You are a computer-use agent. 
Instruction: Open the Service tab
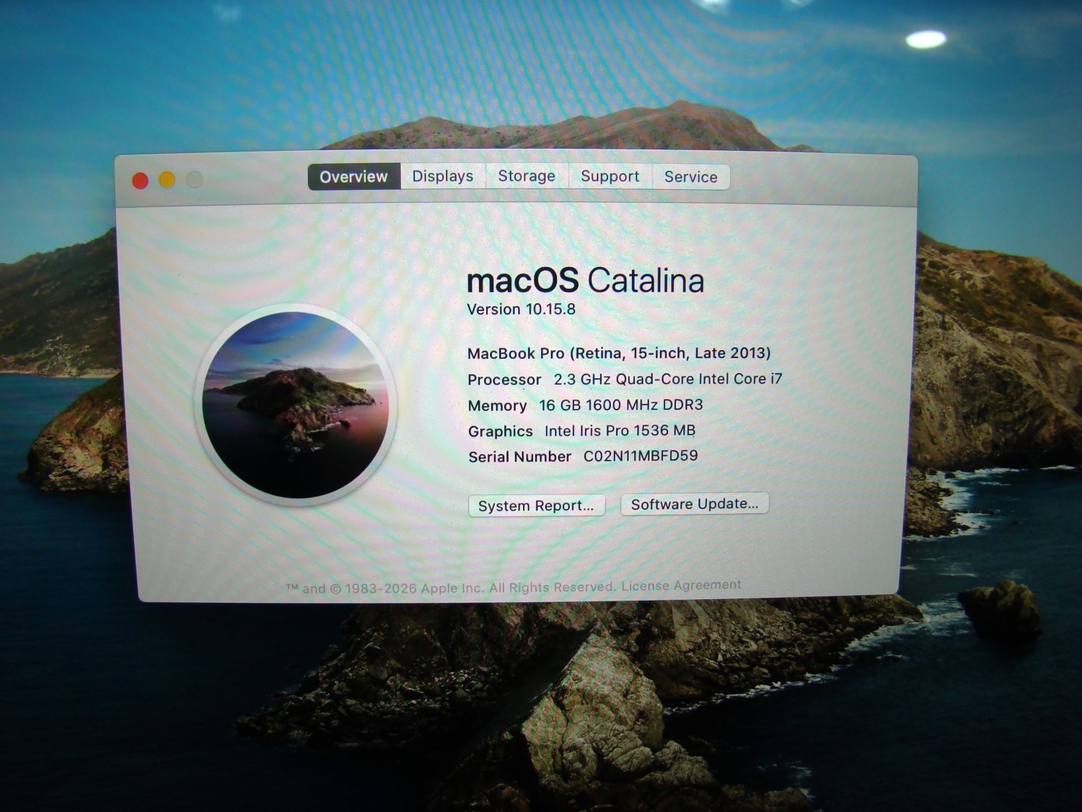pyautogui.click(x=690, y=177)
